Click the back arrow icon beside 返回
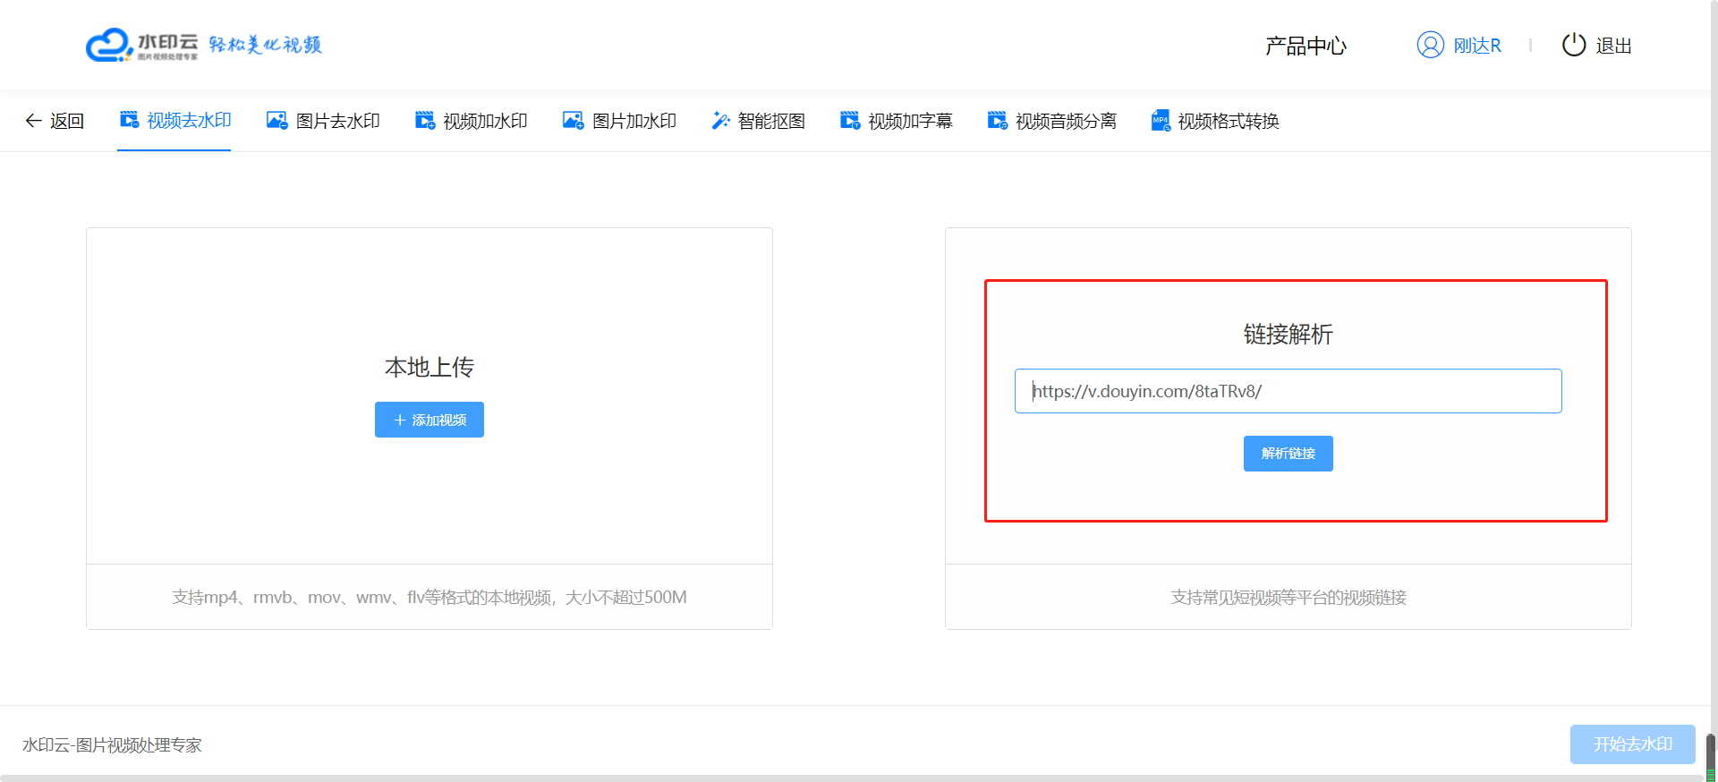 (x=33, y=121)
